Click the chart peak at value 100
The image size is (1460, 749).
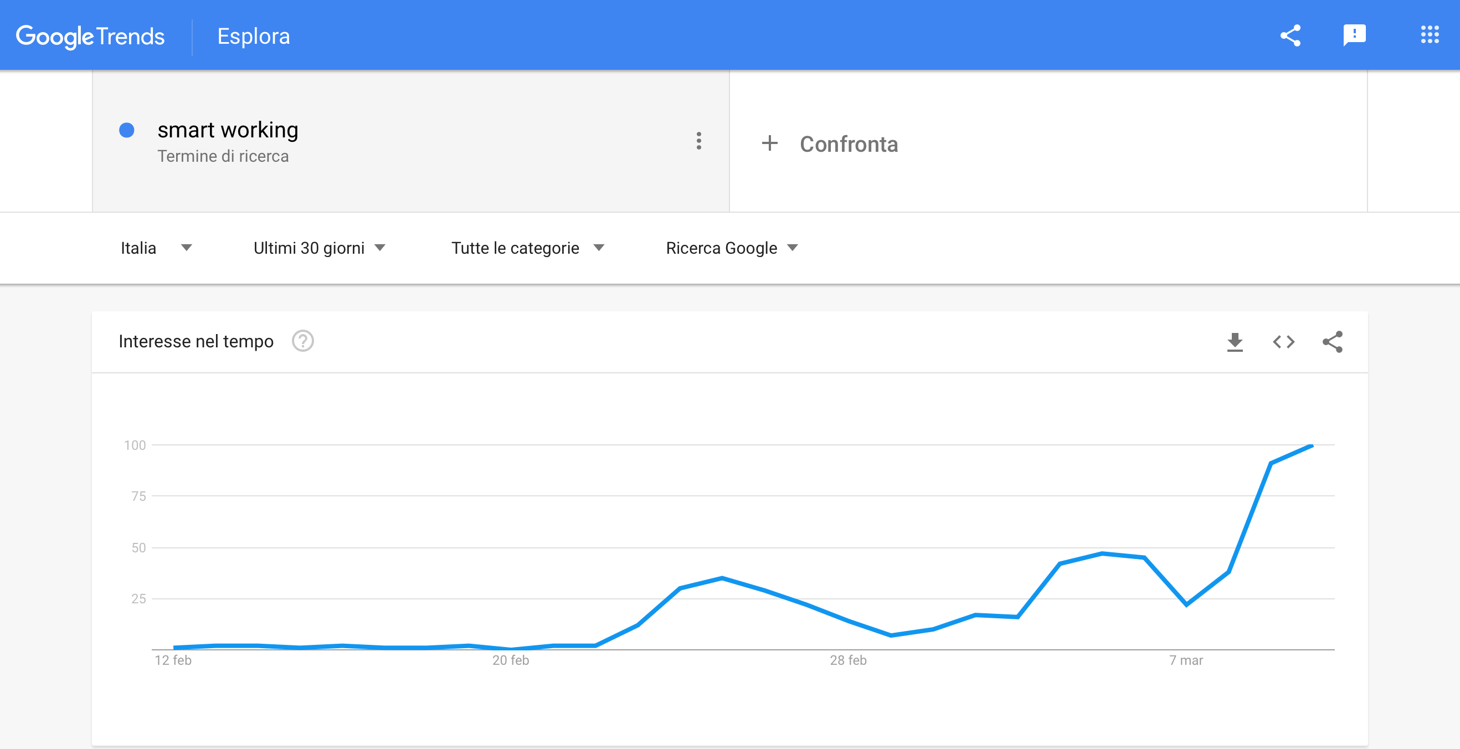(x=1312, y=446)
